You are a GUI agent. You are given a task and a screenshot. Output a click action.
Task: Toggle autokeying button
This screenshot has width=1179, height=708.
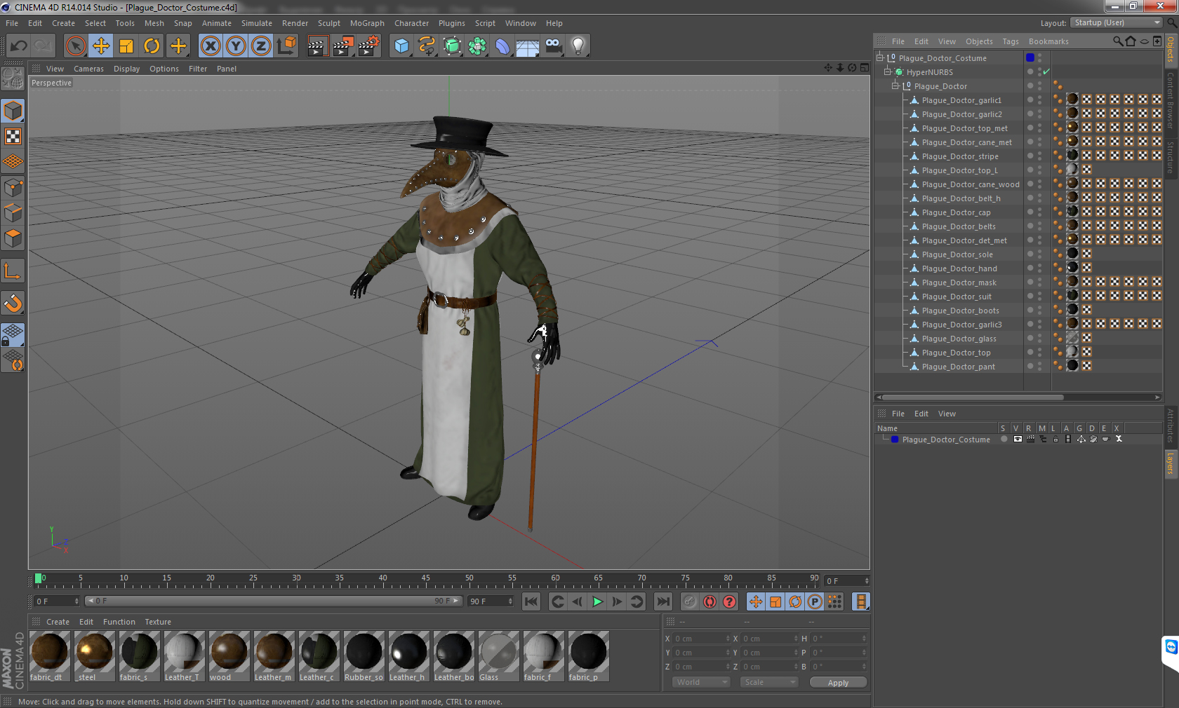click(710, 601)
